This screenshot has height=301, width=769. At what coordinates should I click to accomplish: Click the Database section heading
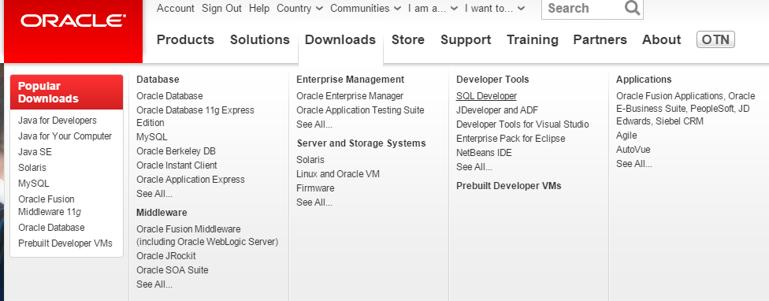pos(158,80)
